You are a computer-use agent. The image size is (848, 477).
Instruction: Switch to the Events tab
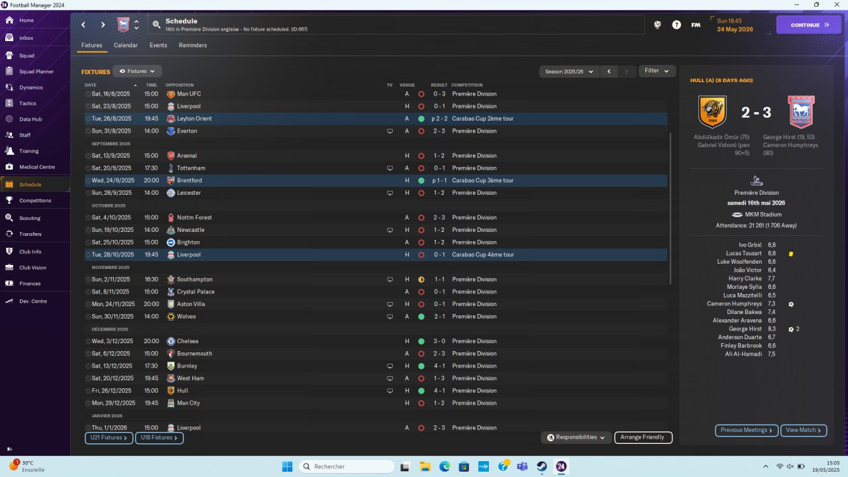point(158,45)
